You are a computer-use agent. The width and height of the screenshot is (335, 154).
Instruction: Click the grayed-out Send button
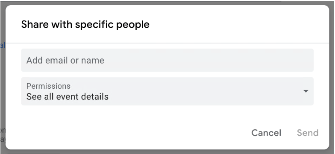308,133
